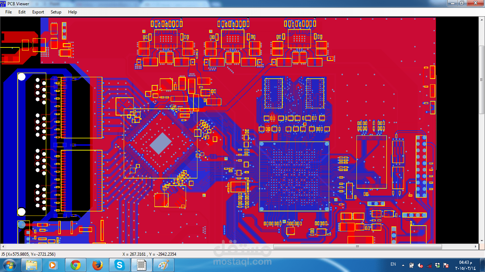The image size is (485, 272).
Task: Open Paint from the taskbar
Action: 163,265
